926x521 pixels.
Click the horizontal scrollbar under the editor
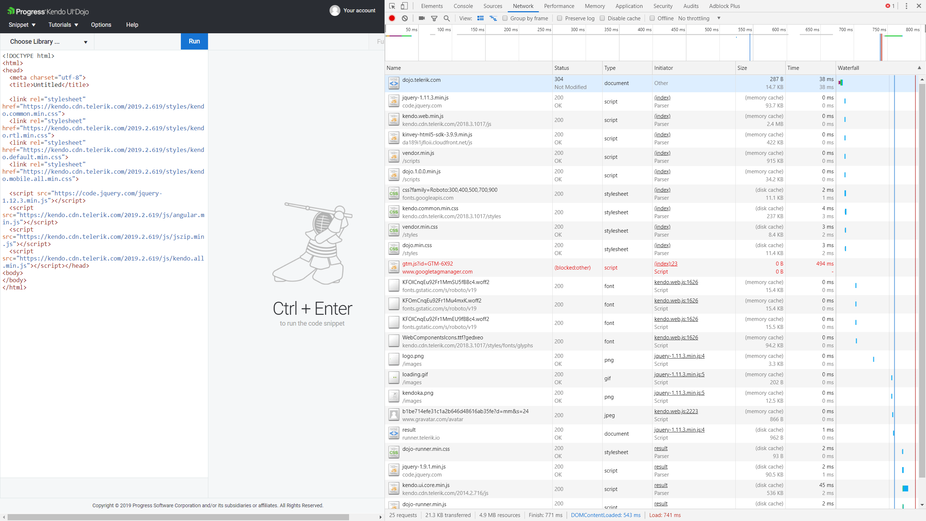tap(178, 517)
